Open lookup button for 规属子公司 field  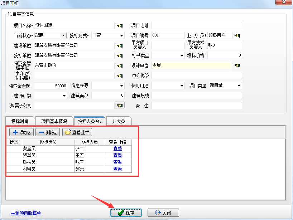tap(119, 105)
